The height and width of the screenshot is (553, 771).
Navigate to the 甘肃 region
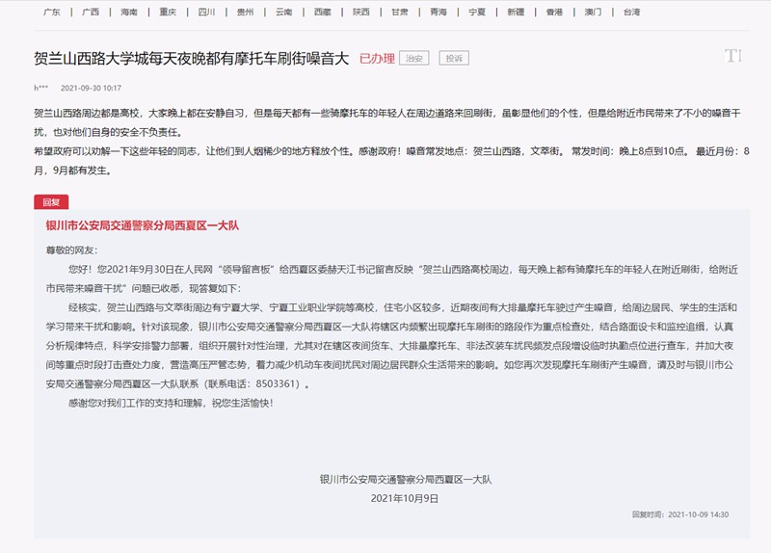pyautogui.click(x=399, y=13)
